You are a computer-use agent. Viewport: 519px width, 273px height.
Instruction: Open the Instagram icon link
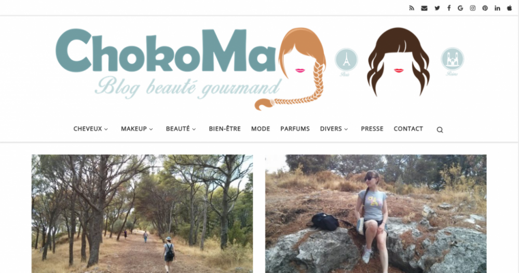(x=473, y=8)
